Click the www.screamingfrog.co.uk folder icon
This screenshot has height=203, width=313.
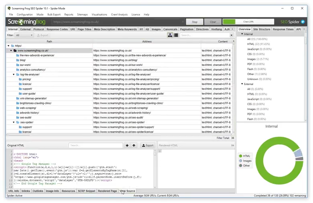click(15, 51)
